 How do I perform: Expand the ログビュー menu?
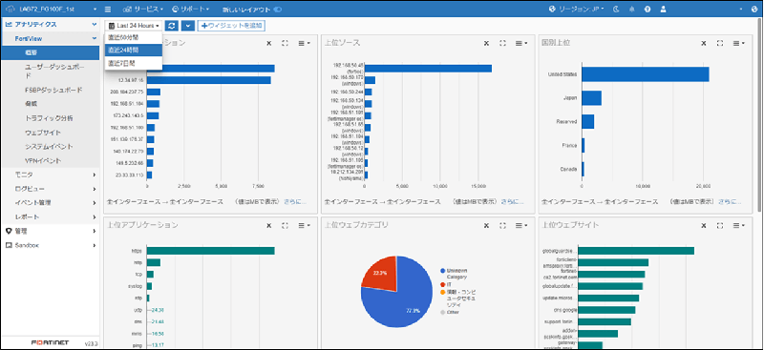coord(50,189)
